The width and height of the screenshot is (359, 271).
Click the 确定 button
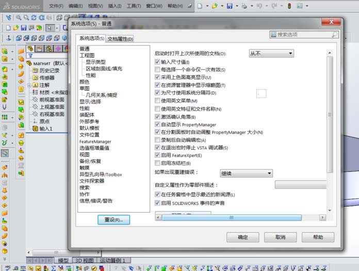(x=243, y=237)
